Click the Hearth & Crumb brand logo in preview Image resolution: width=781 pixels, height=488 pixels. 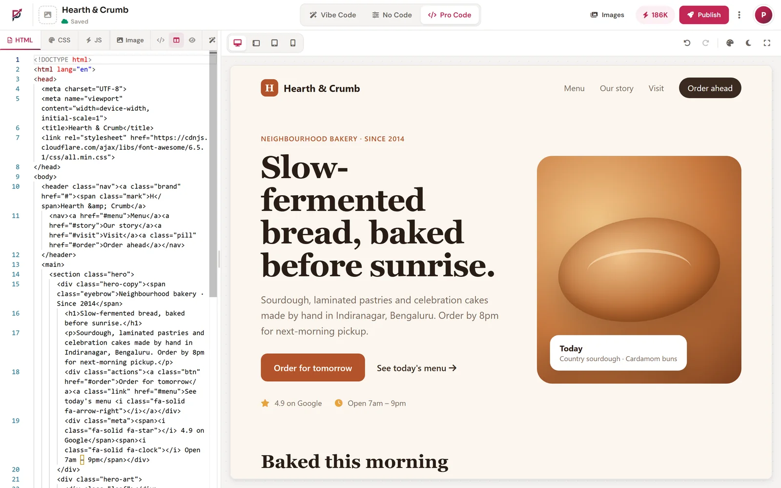[x=310, y=88]
